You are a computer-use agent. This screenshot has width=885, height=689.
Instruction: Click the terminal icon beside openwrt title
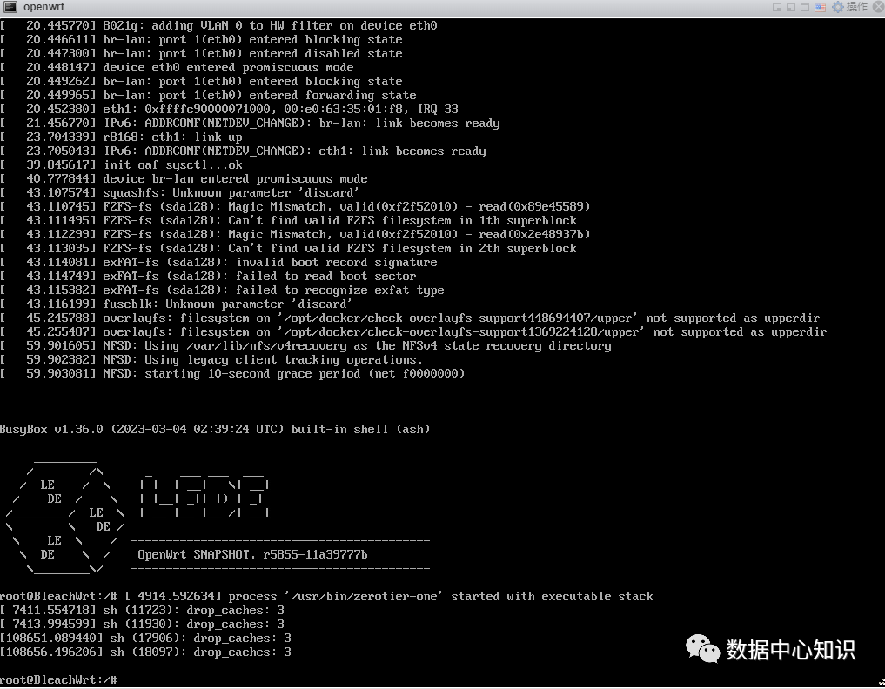(10, 7)
